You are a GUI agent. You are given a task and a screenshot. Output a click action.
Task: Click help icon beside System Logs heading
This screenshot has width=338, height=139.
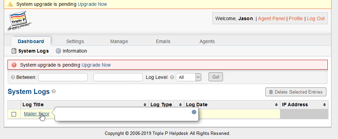(54, 92)
